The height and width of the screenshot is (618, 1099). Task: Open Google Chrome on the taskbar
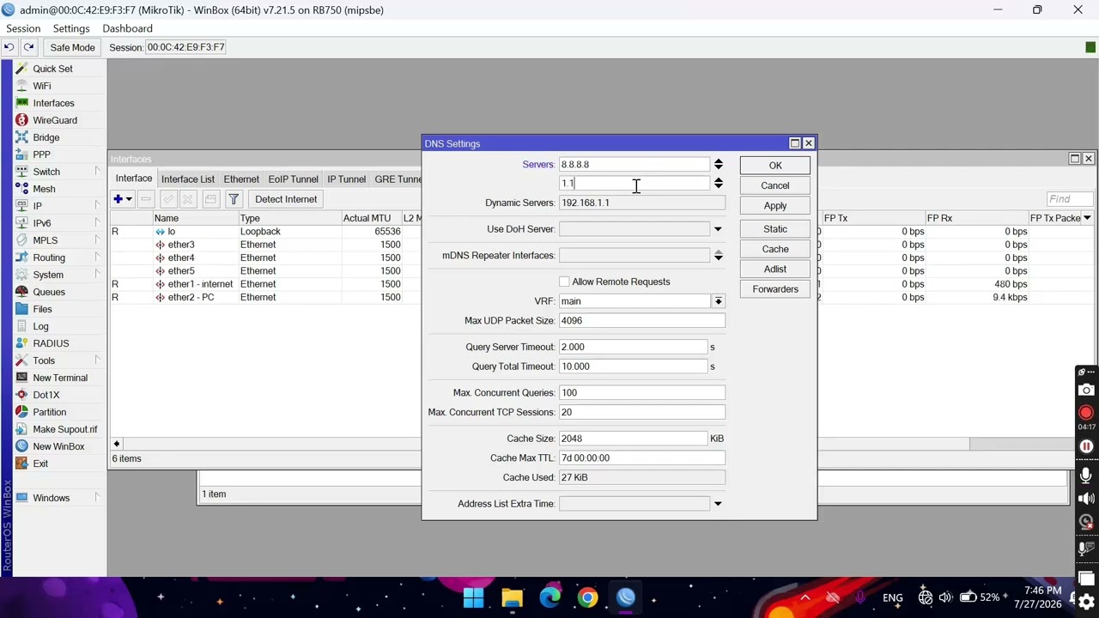pyautogui.click(x=587, y=597)
